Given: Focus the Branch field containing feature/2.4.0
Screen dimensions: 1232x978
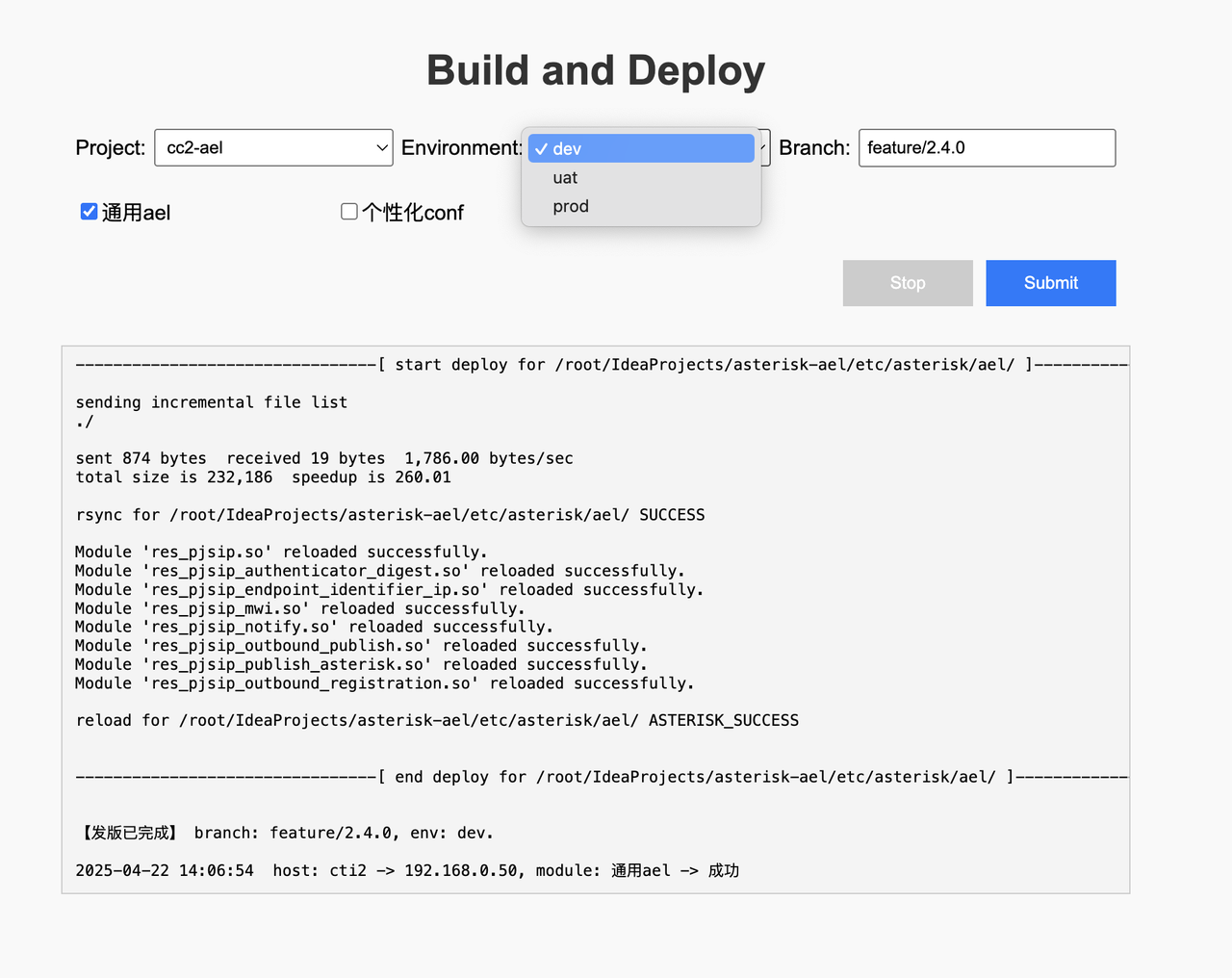Looking at the screenshot, I should pos(987,148).
